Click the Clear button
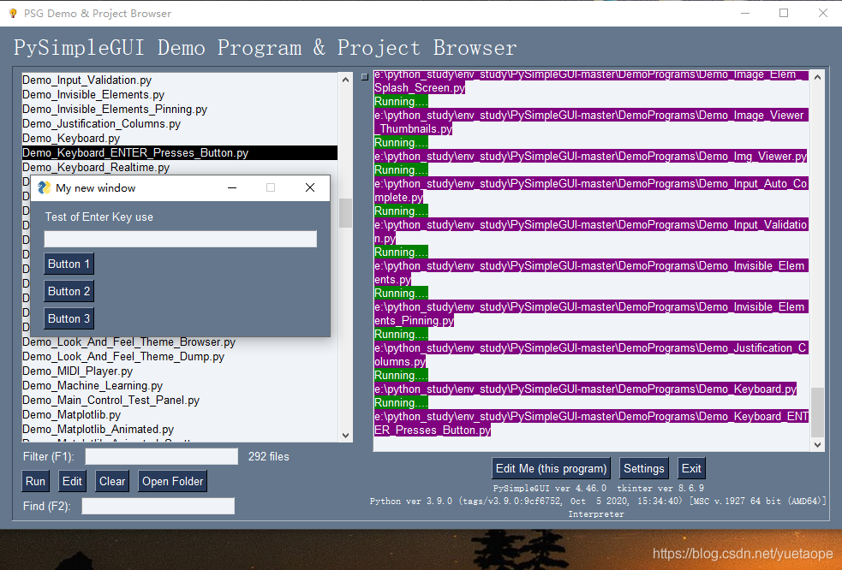This screenshot has height=570, width=842. (112, 482)
